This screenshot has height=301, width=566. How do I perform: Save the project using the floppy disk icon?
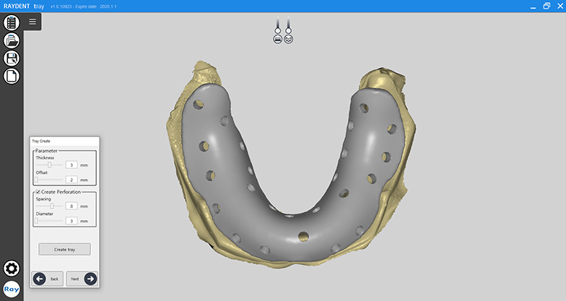click(12, 58)
